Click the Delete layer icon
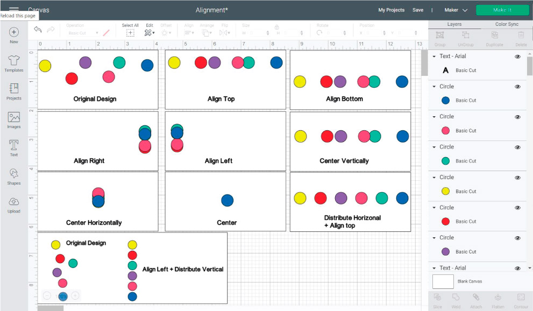The height and width of the screenshot is (311, 533). (521, 35)
